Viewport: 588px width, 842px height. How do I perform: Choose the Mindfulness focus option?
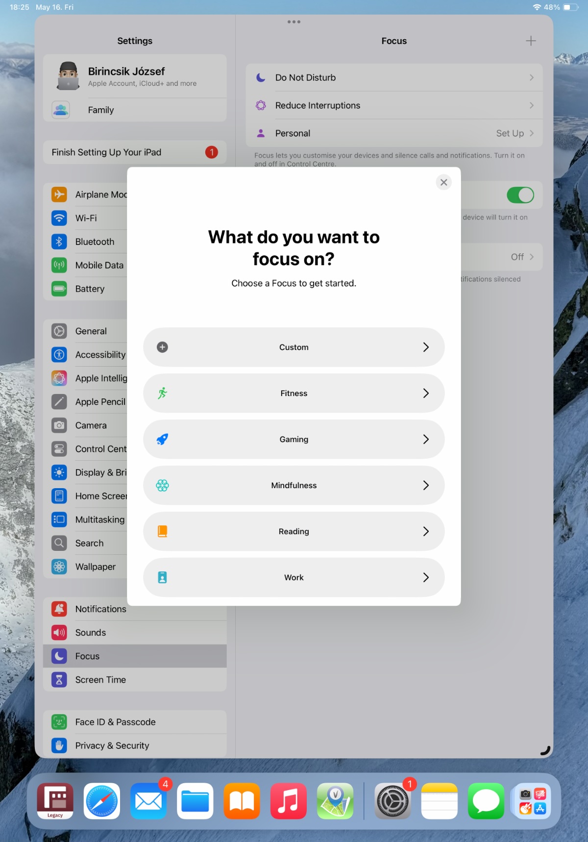coord(294,485)
